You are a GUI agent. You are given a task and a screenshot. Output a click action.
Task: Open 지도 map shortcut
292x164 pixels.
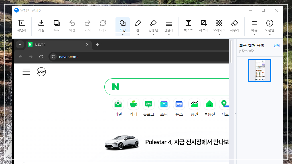(225, 107)
